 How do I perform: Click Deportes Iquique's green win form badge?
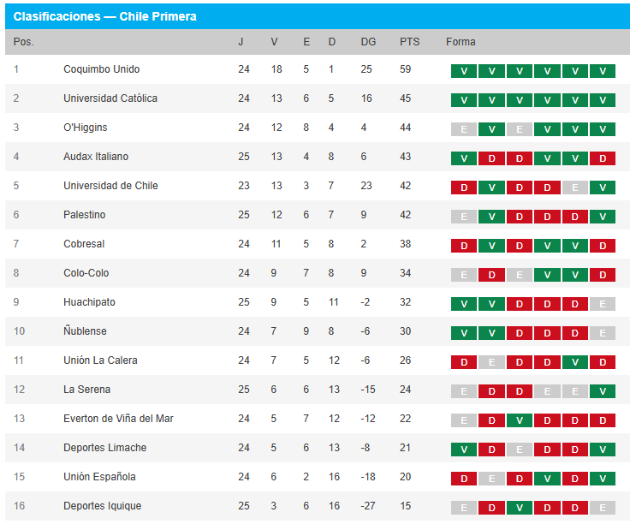(x=519, y=508)
